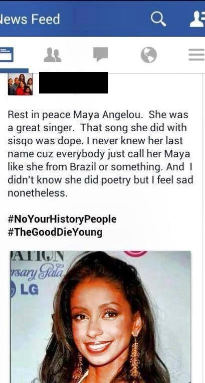205x383 pixels.
Task: Tap the News Feed header title
Action: [30, 19]
